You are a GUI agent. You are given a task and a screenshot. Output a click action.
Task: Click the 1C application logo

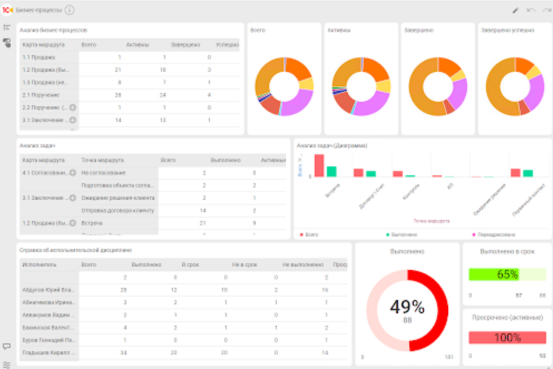8,10
